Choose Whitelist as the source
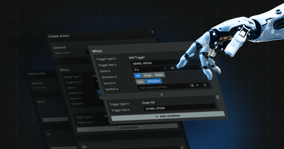 click(153, 81)
